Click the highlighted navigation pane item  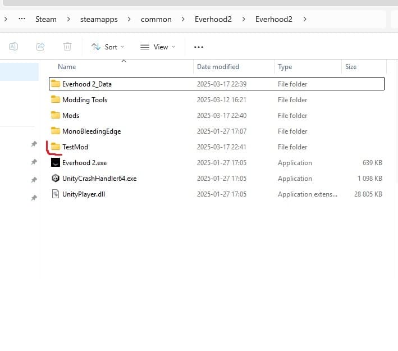[x=19, y=72]
